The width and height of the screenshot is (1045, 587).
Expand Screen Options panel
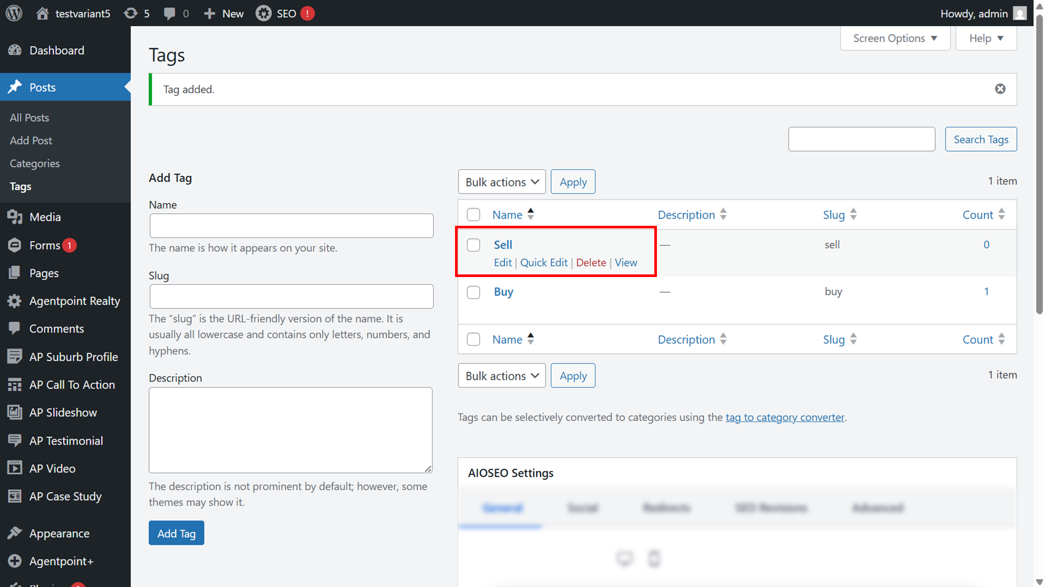pyautogui.click(x=895, y=38)
